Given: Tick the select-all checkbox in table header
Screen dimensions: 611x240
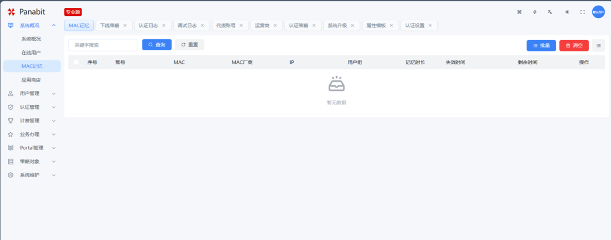Looking at the screenshot, I should pyautogui.click(x=76, y=62).
